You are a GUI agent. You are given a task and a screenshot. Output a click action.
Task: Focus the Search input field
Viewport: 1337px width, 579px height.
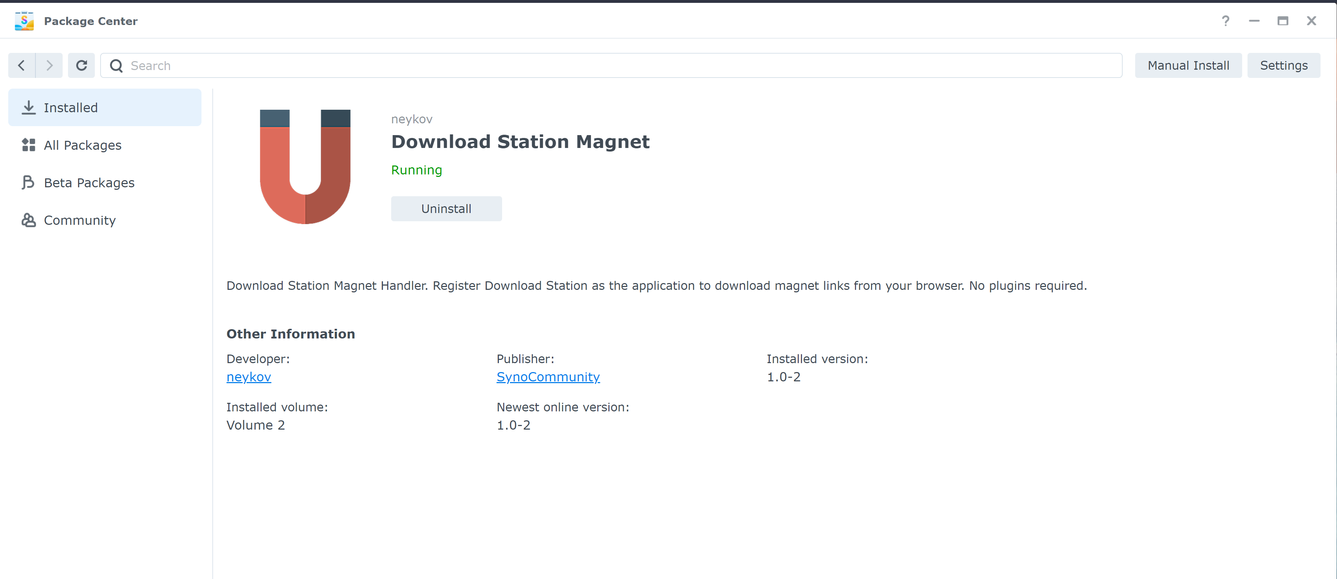[x=623, y=66]
